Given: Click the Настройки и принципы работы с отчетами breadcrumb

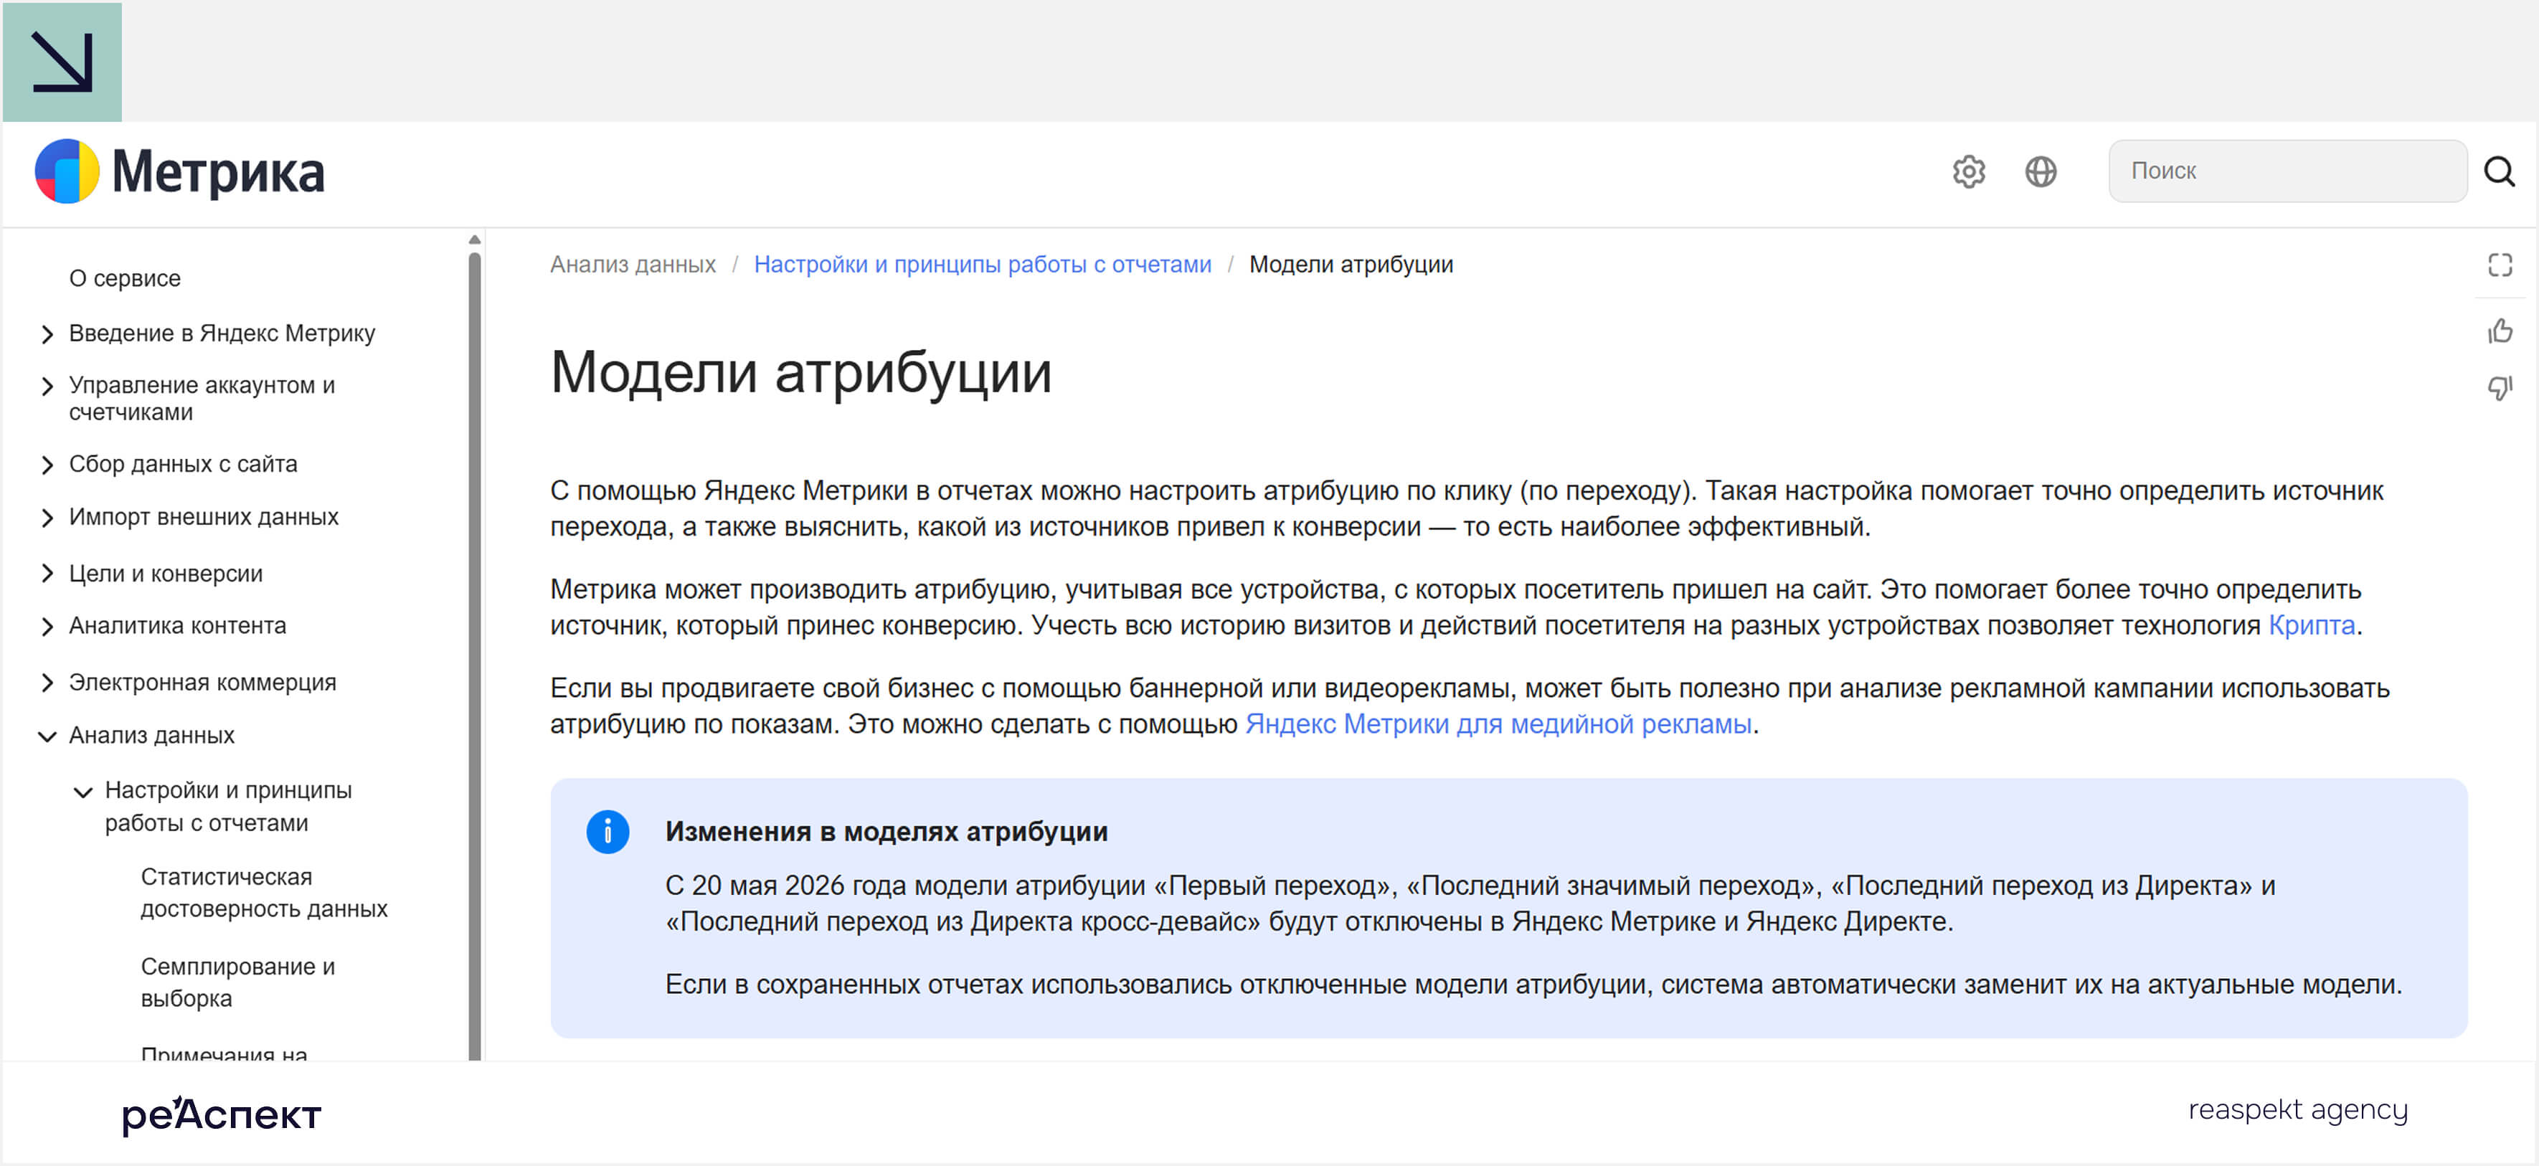Looking at the screenshot, I should click(x=982, y=264).
